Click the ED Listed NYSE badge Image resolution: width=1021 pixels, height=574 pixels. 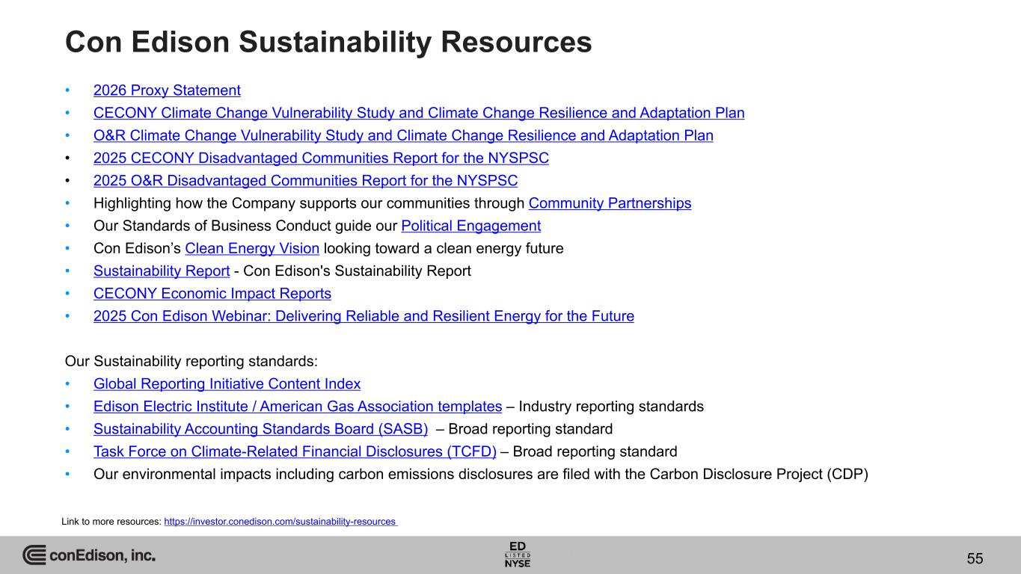[x=518, y=554]
